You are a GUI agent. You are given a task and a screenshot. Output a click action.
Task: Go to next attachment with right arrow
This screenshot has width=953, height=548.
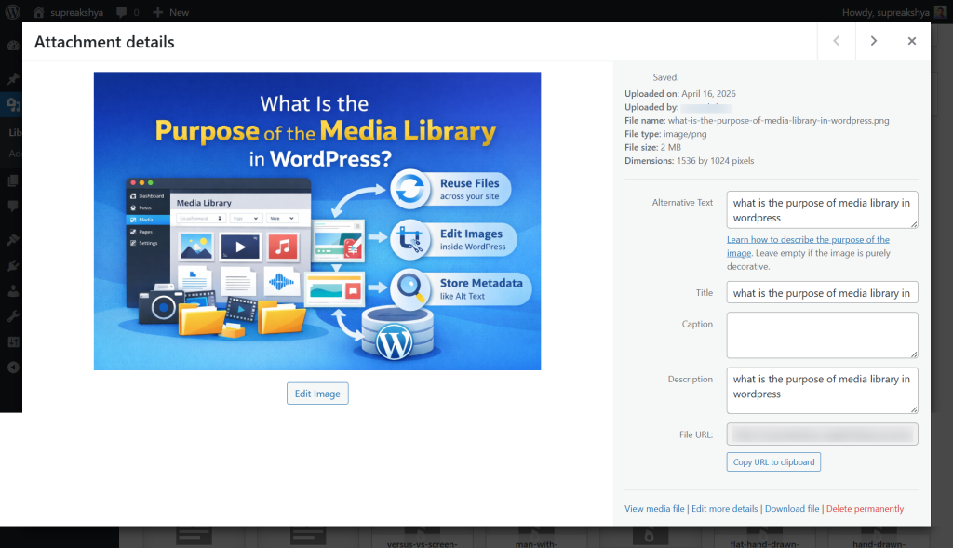pyautogui.click(x=874, y=41)
